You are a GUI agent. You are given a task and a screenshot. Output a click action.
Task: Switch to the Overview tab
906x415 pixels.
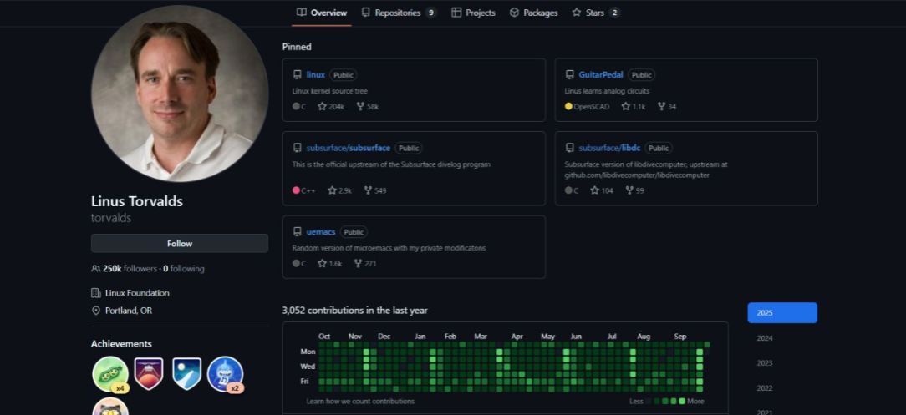[x=321, y=13]
